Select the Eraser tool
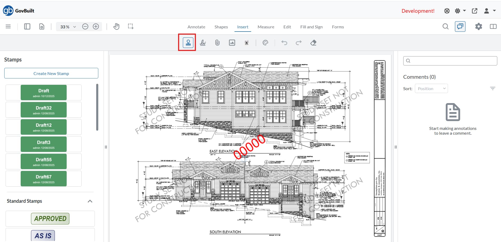 click(x=313, y=43)
